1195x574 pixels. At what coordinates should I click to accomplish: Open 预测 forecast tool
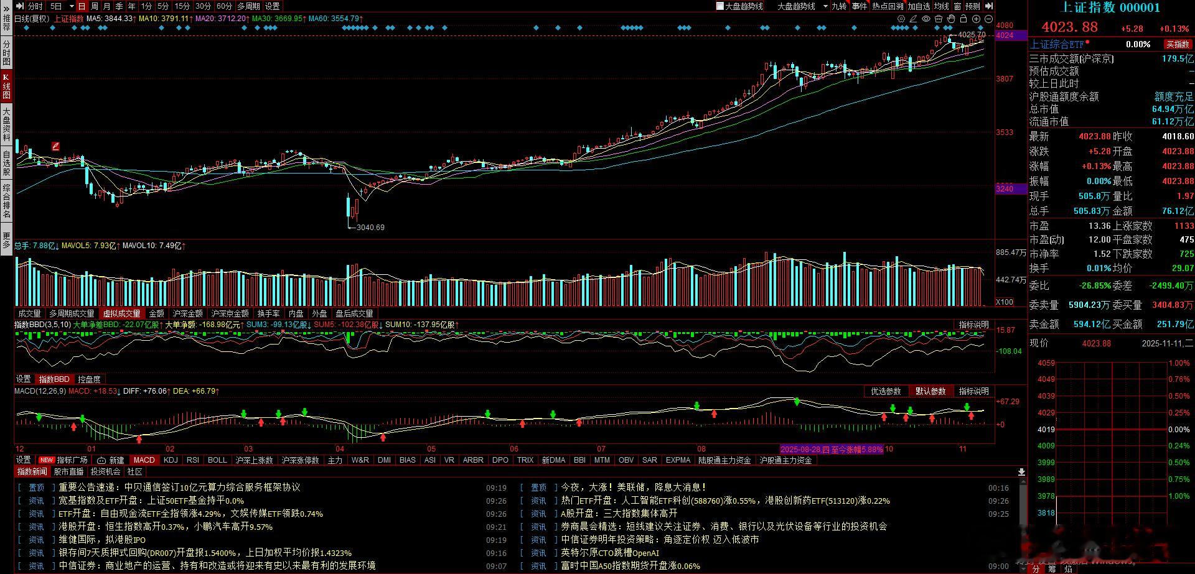[x=972, y=6]
